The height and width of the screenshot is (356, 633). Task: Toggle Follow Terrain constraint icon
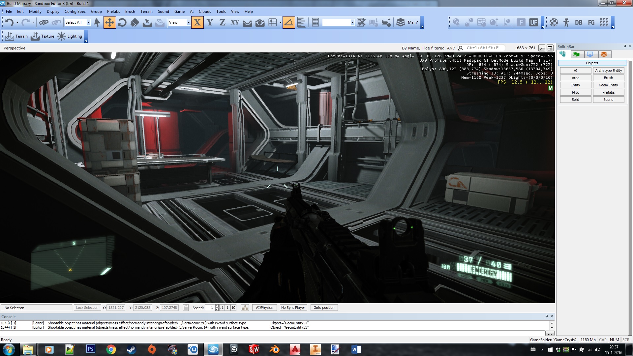tap(247, 22)
